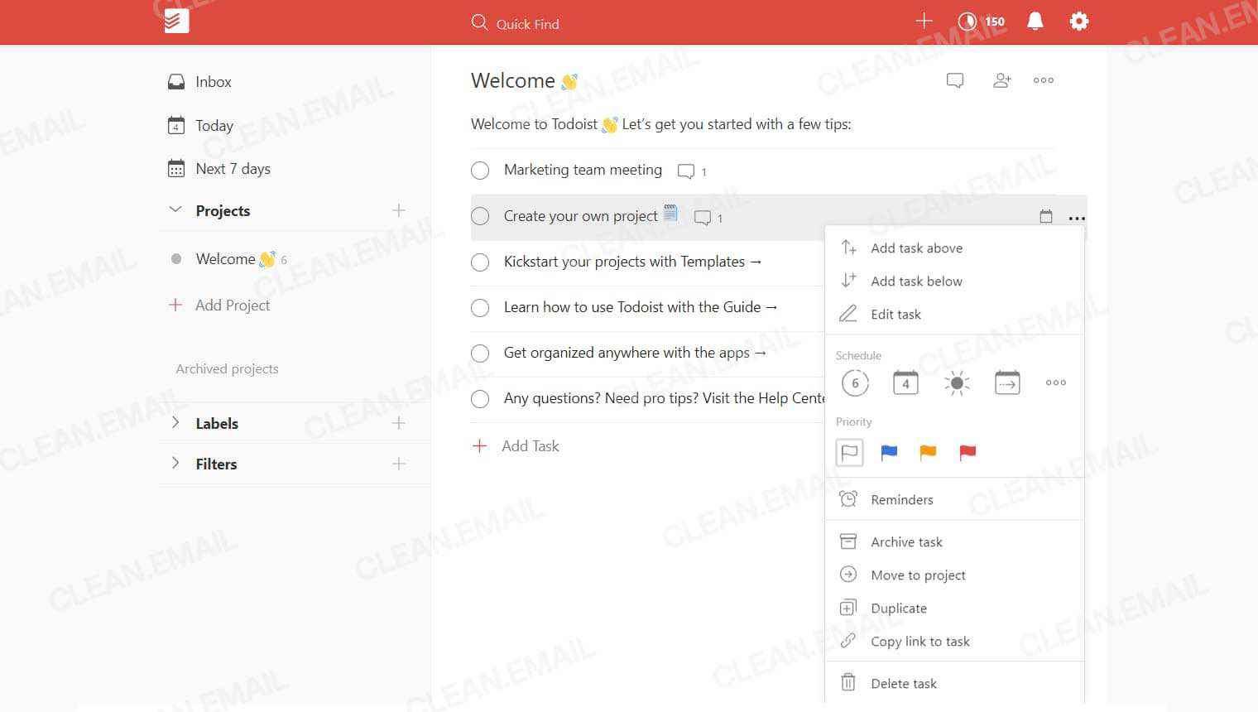Open scheduler via task calendar icon

[x=1045, y=215]
